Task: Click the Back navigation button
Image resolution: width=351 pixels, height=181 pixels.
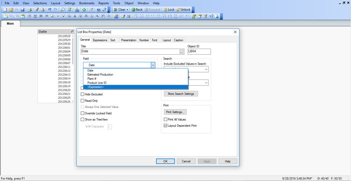Action: [x=137, y=10]
